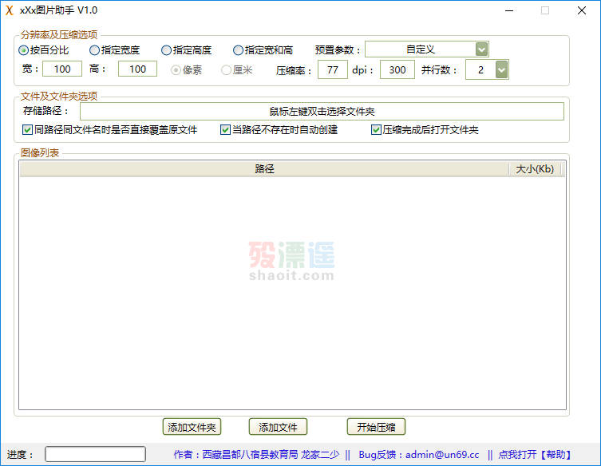Click the app X icon in title bar

pyautogui.click(x=10, y=10)
